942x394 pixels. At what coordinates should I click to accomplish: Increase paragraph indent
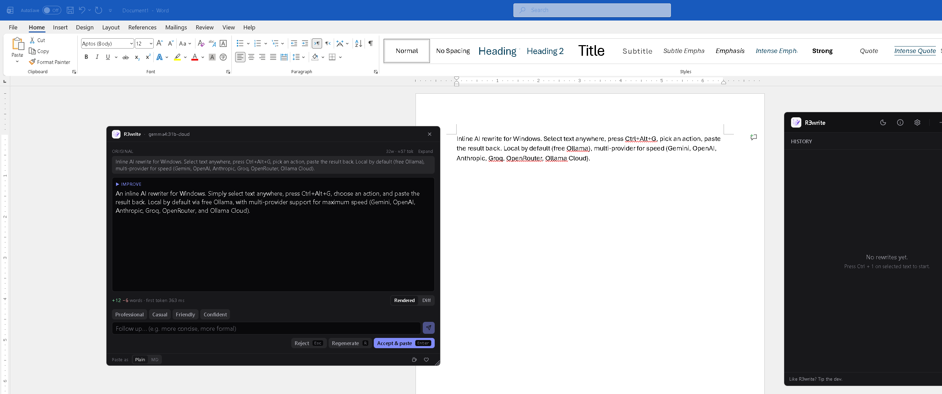pos(305,43)
